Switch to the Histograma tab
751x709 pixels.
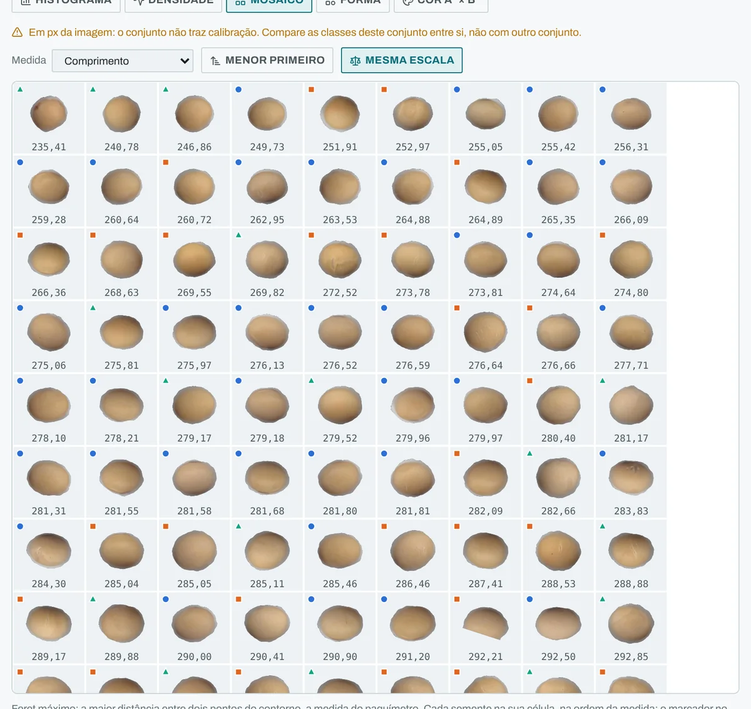[x=66, y=2]
